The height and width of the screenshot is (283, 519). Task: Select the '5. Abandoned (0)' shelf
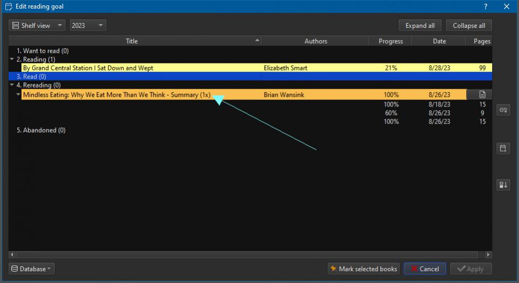[41, 130]
